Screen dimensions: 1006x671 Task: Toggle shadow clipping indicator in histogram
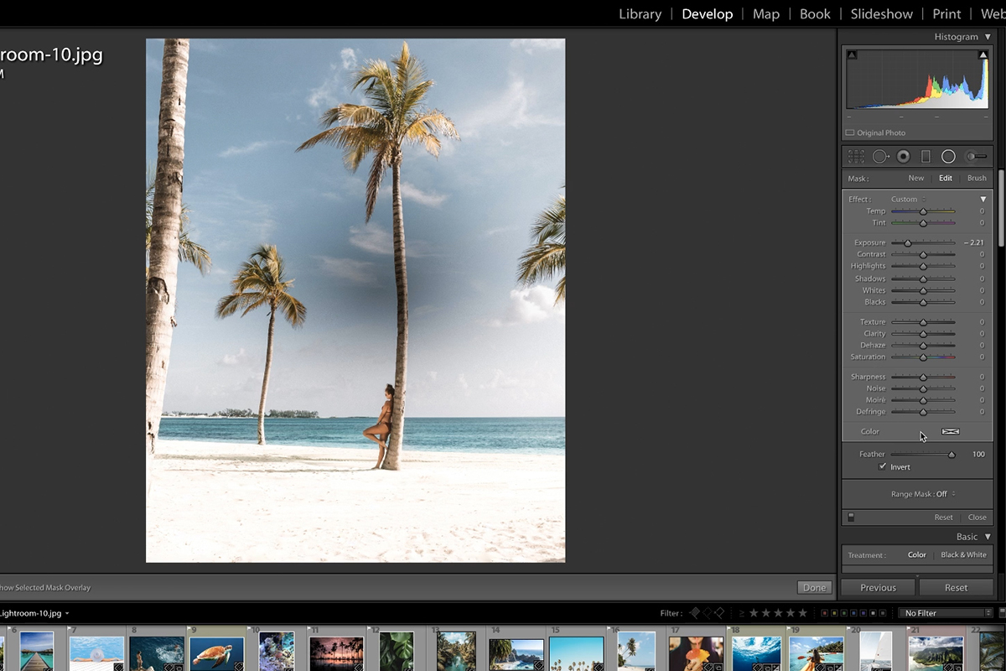coord(853,55)
